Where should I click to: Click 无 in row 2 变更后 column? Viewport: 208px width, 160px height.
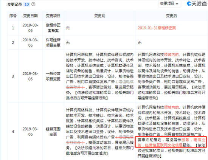pyautogui.click(x=140, y=43)
